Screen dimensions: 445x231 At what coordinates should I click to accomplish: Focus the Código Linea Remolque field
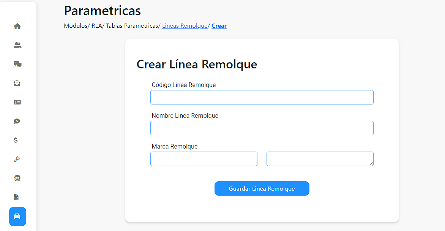(262, 97)
